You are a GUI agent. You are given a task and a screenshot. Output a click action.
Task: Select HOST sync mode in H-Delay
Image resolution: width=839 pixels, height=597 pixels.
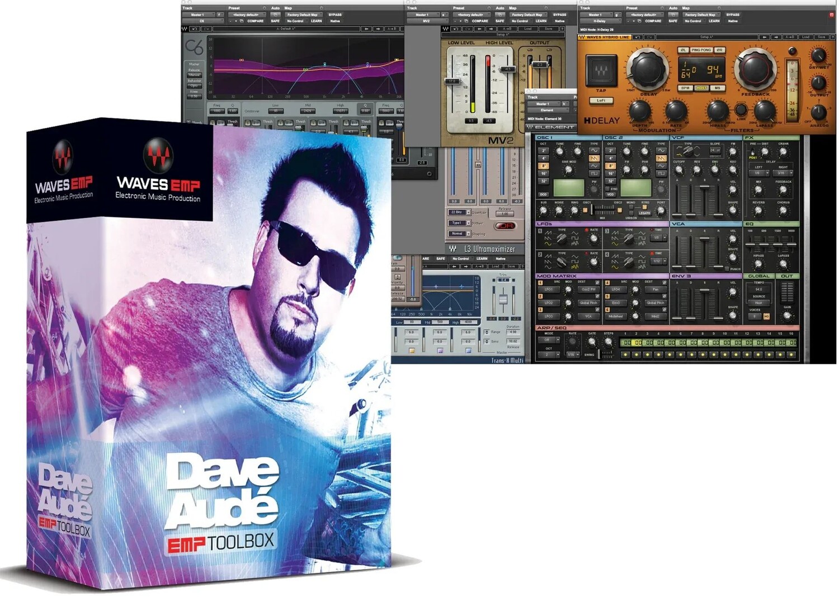pyautogui.click(x=701, y=88)
